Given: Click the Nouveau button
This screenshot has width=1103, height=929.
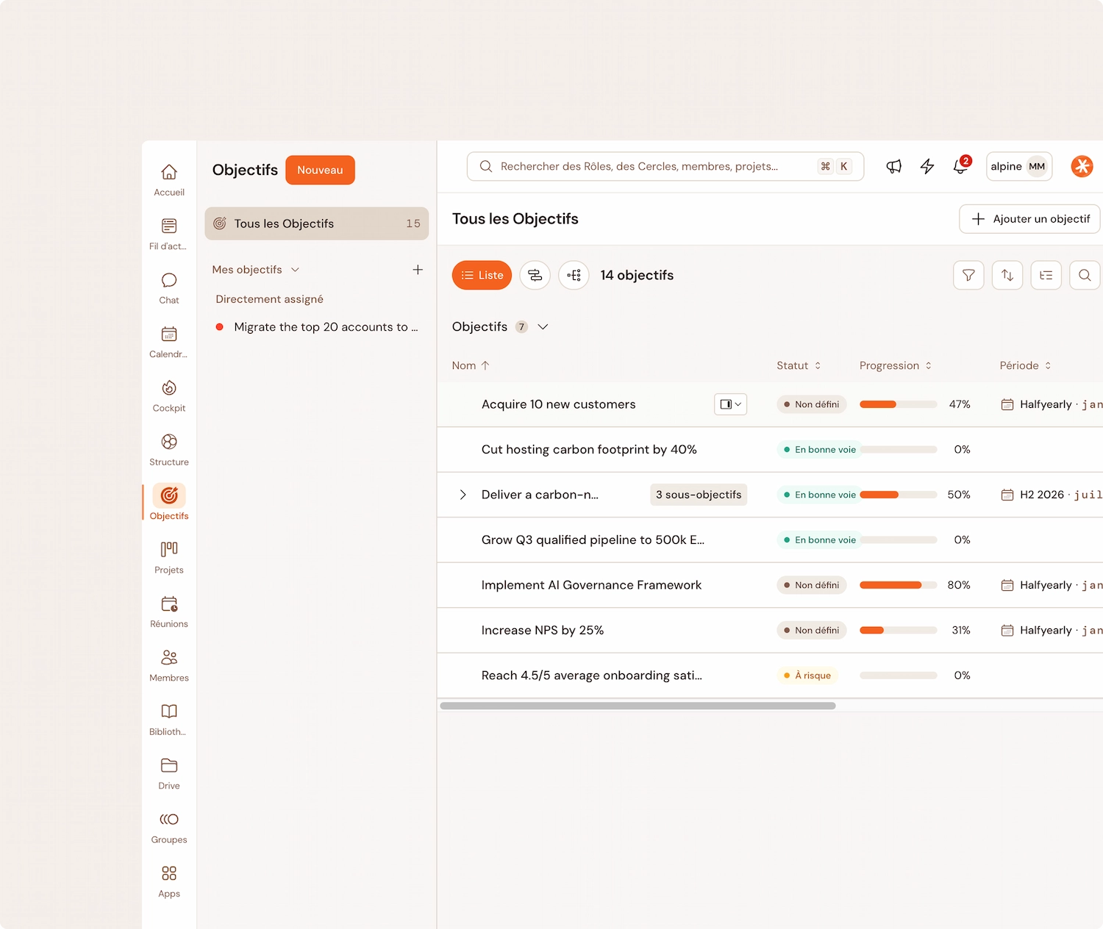Looking at the screenshot, I should (320, 170).
